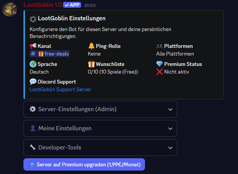Image resolution: width=238 pixels, height=174 pixels.
Task: Click the LootGoblin bot avatar
Action: coord(10,10)
